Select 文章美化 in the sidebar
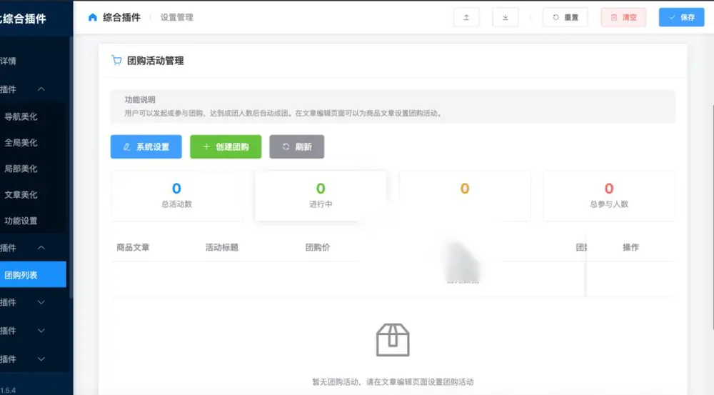Viewport: 714px width, 395px height. [21, 194]
